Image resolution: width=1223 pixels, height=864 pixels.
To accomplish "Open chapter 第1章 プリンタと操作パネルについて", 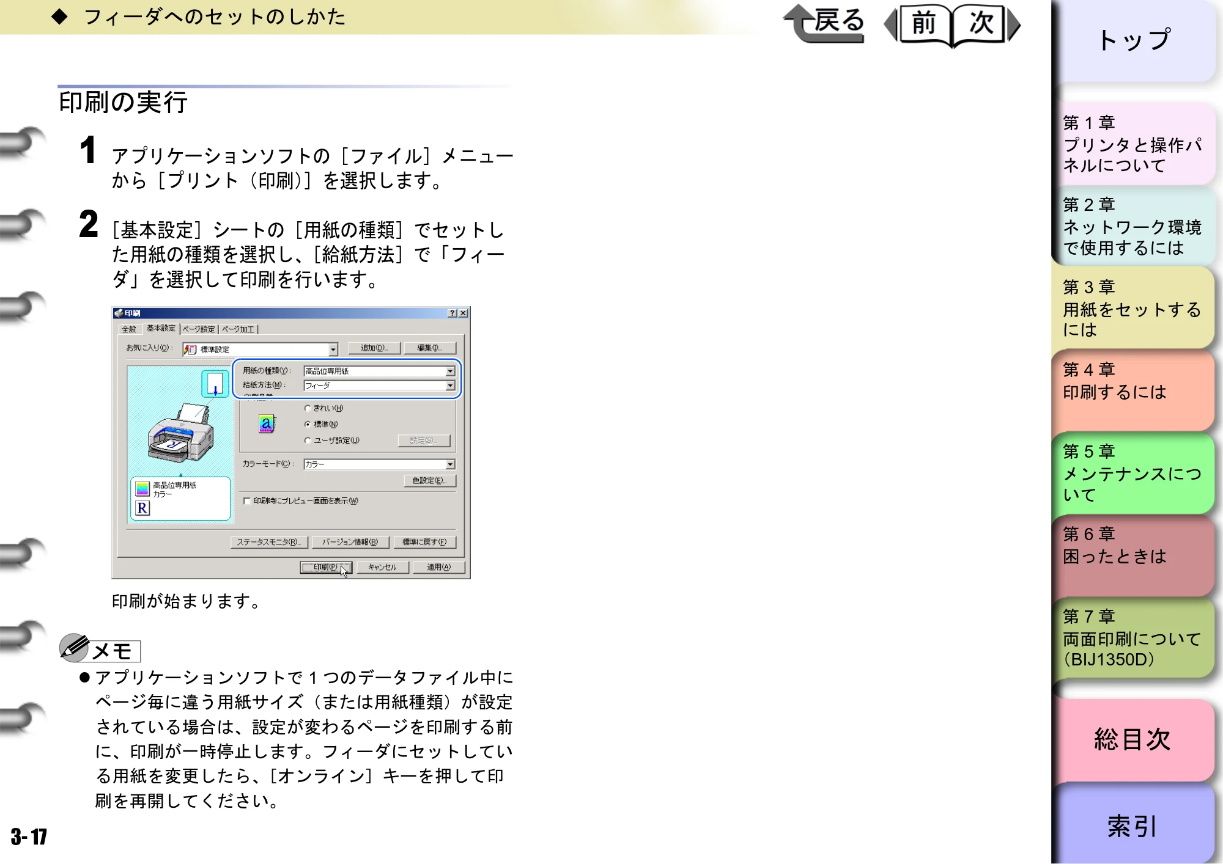I will click(1134, 144).
